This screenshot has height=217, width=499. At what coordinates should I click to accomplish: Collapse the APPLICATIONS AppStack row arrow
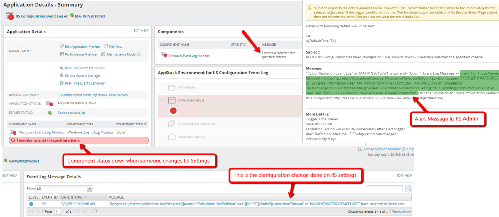[163, 101]
